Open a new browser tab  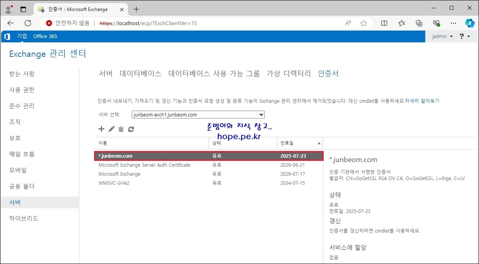pyautogui.click(x=136, y=9)
